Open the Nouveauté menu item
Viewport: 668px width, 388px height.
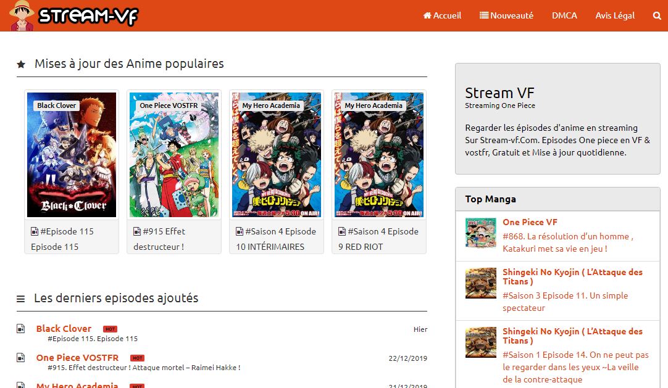tap(506, 16)
